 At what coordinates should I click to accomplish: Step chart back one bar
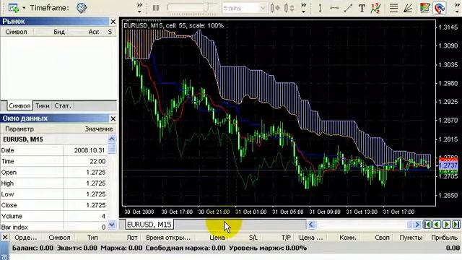(x=437, y=225)
